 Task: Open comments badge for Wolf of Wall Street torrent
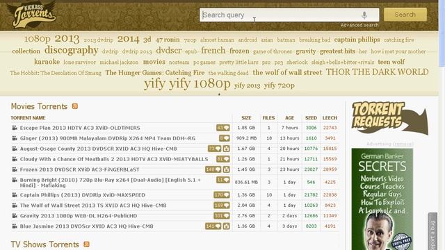221,206
